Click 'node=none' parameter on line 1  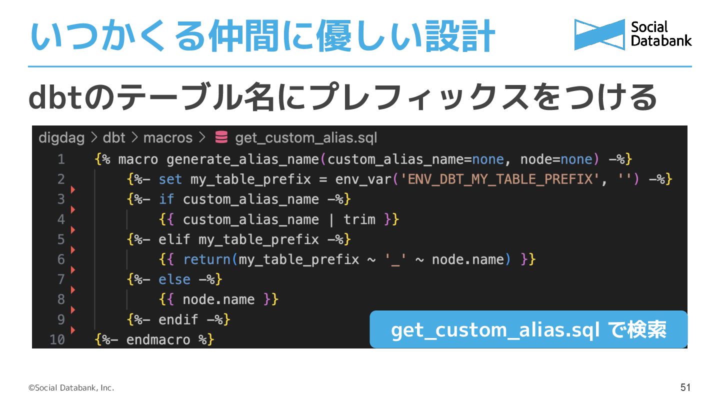pos(556,160)
